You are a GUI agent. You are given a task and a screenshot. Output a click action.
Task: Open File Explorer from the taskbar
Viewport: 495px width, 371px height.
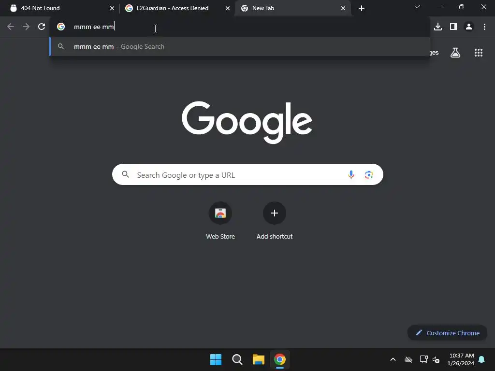click(x=259, y=359)
